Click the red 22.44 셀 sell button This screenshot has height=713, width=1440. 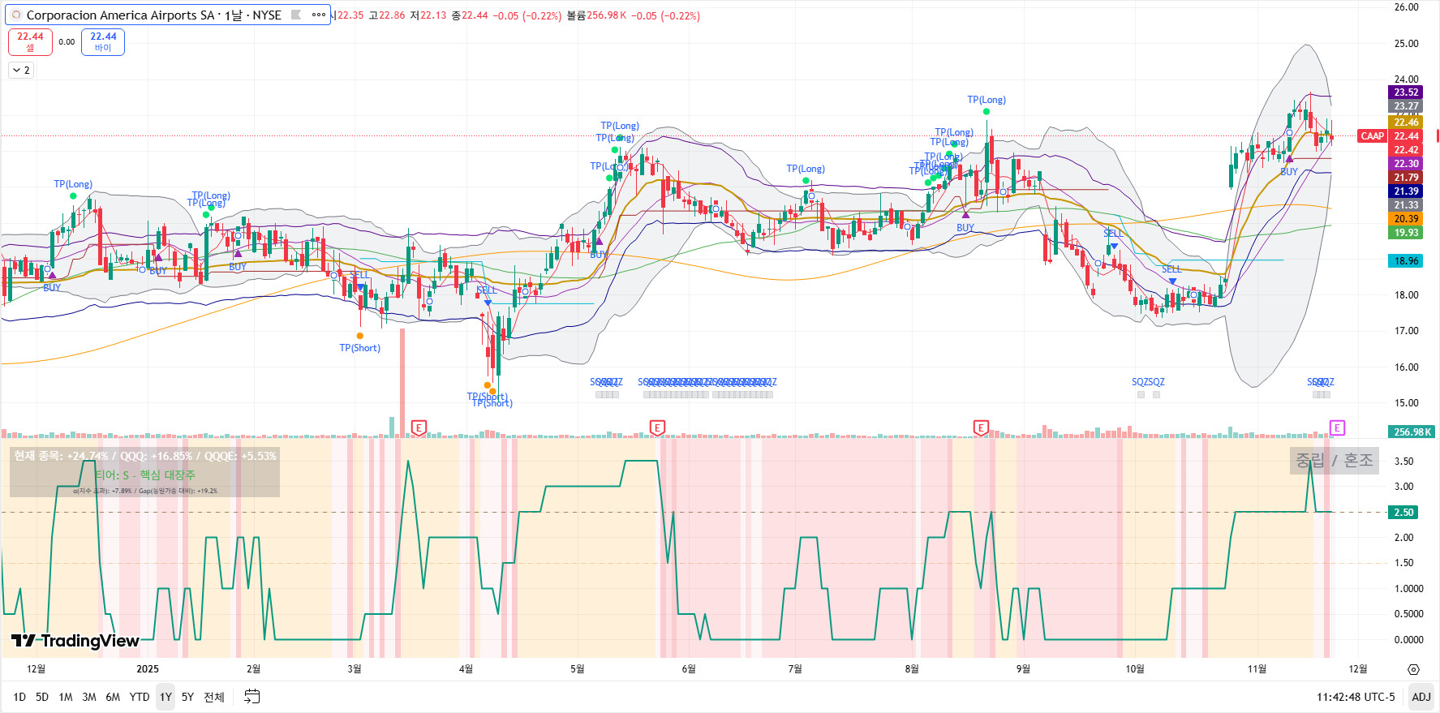pos(30,41)
